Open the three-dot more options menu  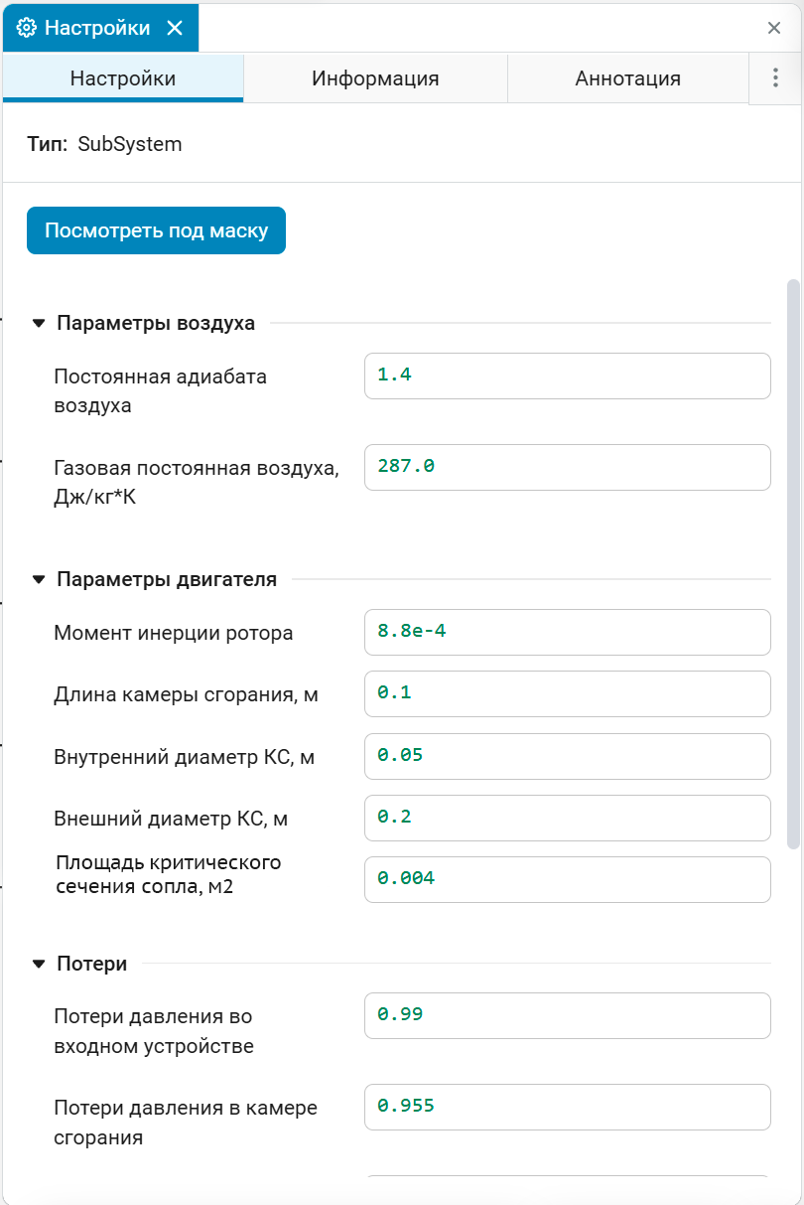775,78
